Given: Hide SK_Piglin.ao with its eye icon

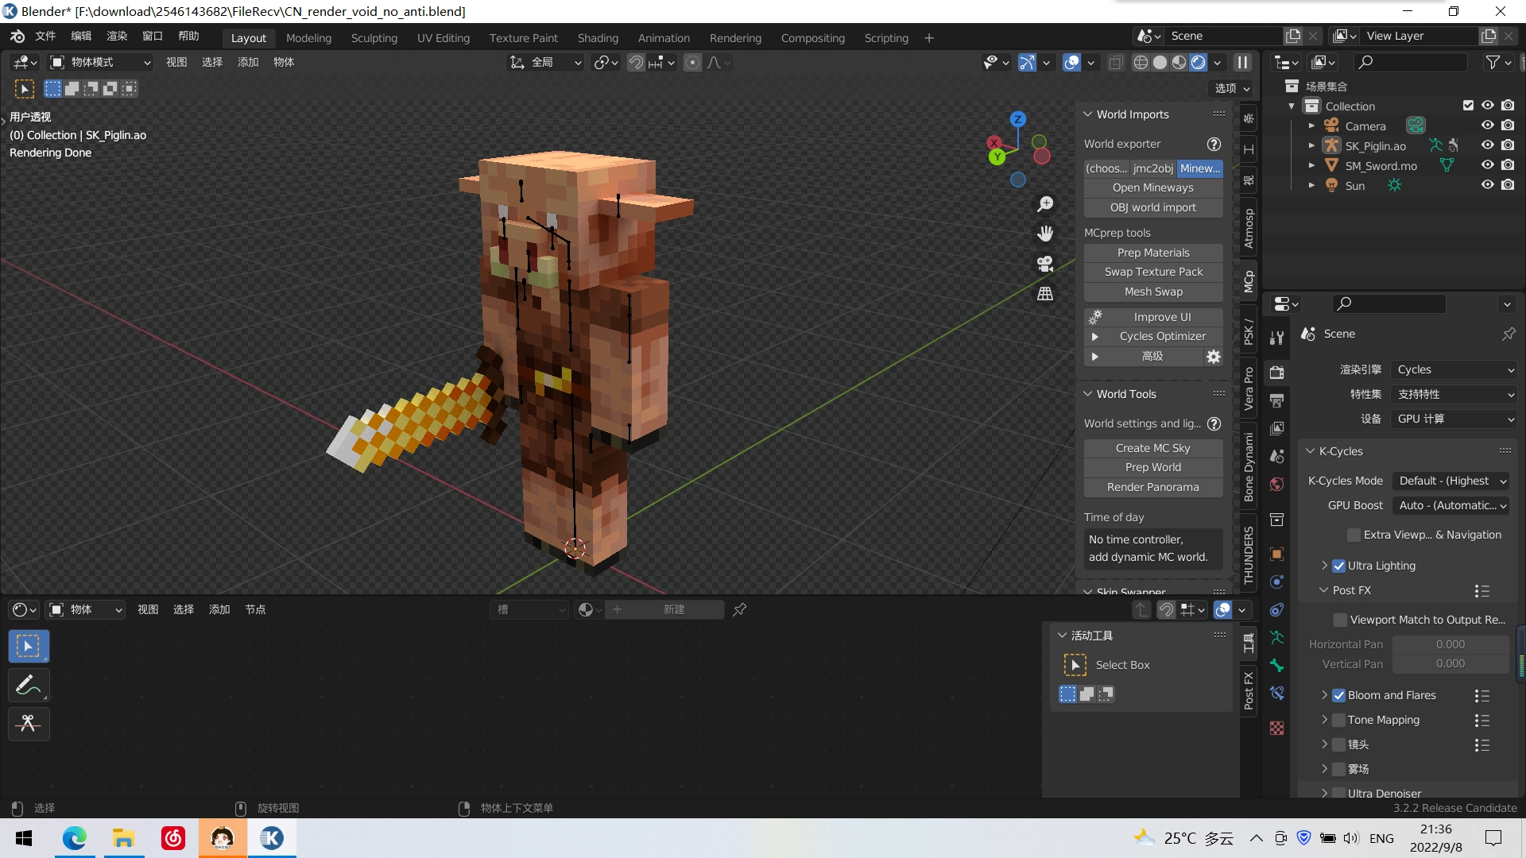Looking at the screenshot, I should tap(1487, 145).
